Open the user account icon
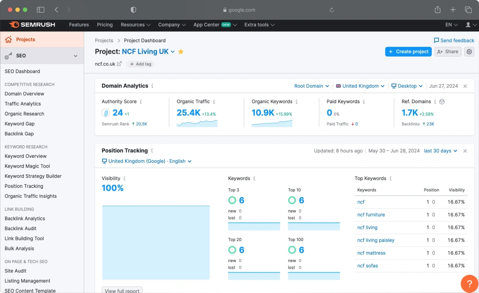Screen dimensions: 479x293 (468, 25)
